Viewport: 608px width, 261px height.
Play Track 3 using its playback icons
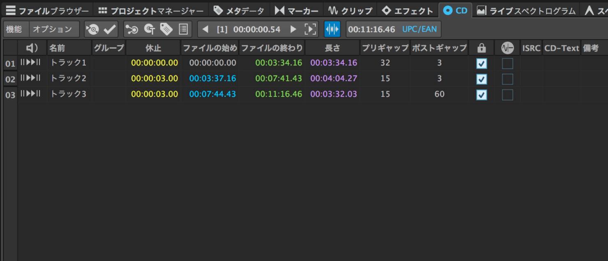pos(30,94)
